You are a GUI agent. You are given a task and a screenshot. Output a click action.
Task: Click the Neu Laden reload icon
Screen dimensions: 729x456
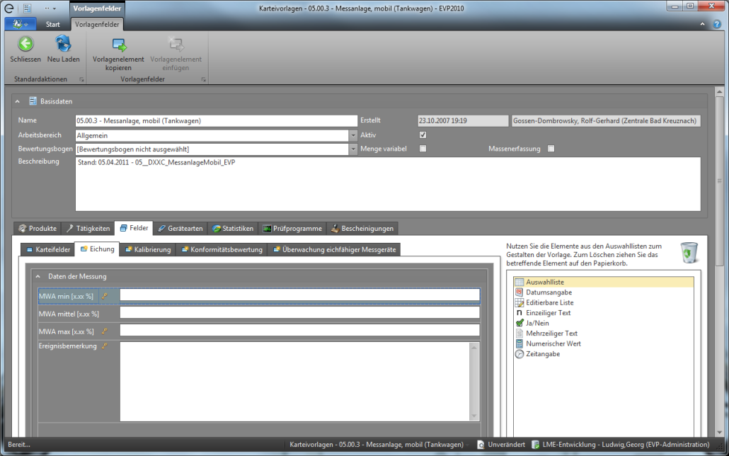click(x=63, y=44)
